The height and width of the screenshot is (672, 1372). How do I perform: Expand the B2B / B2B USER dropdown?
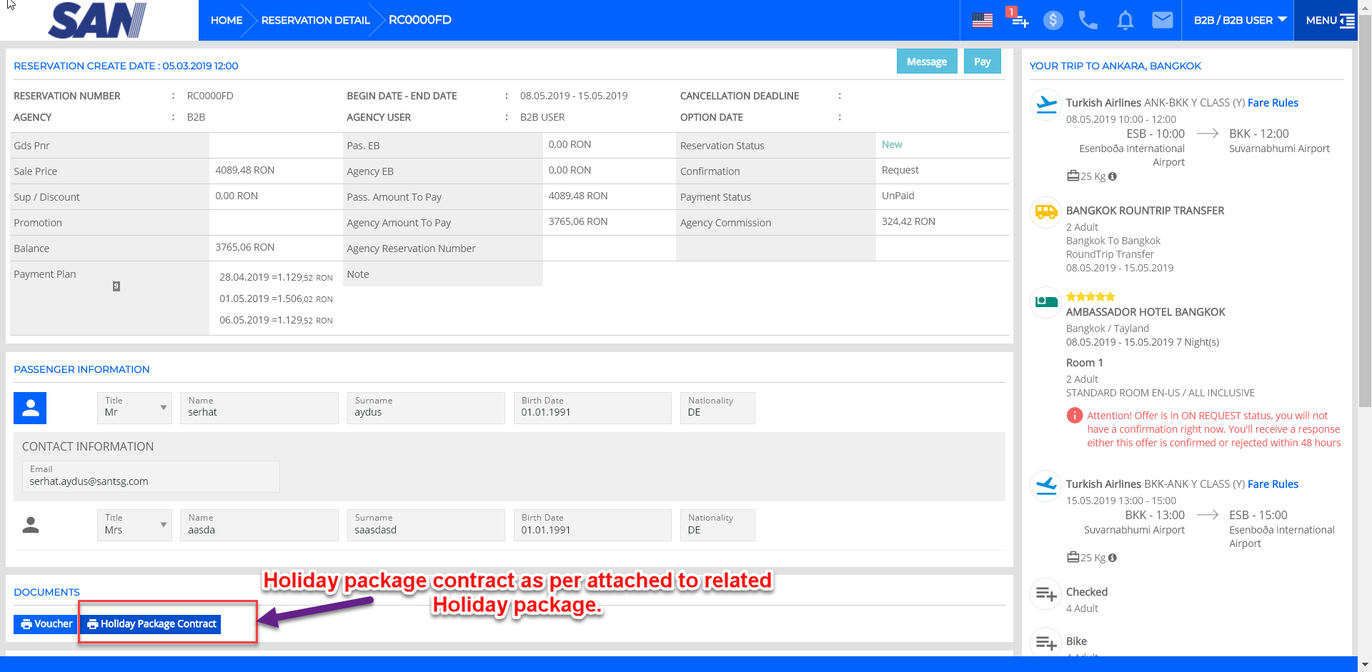click(1240, 21)
